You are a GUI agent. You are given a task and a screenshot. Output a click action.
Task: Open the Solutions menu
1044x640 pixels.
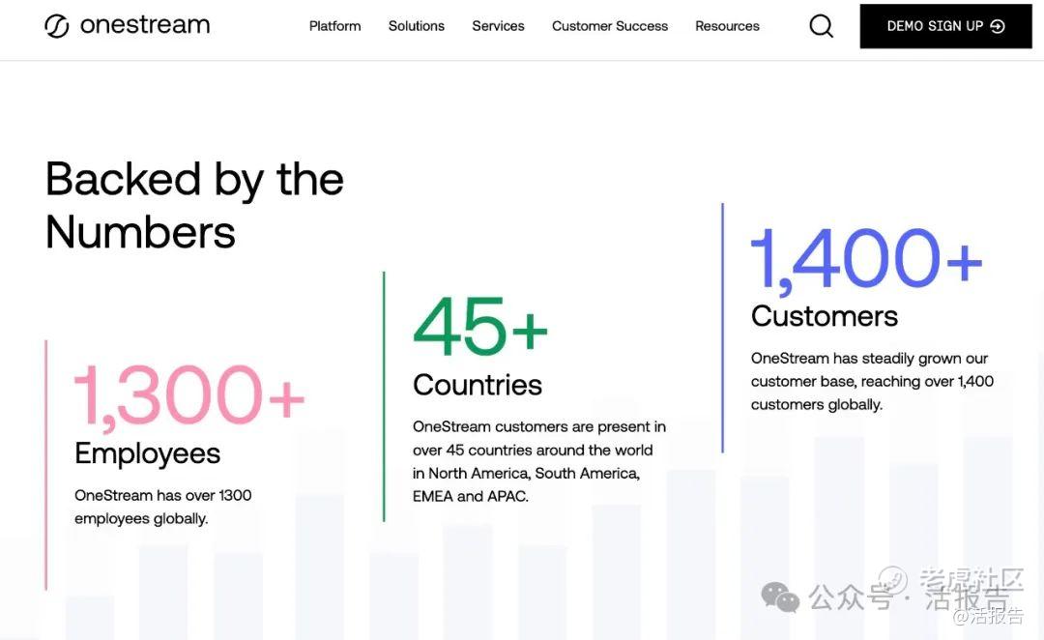tap(416, 26)
